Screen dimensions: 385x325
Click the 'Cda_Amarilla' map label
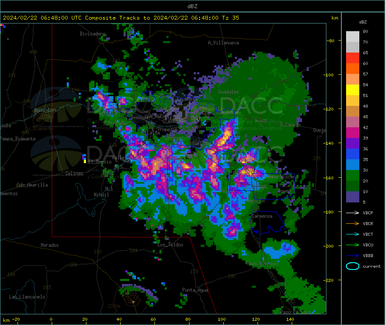(x=32, y=185)
